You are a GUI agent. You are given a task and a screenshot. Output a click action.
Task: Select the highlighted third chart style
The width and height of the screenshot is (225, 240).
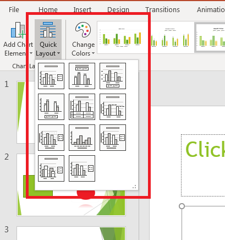pyautogui.click(x=210, y=37)
